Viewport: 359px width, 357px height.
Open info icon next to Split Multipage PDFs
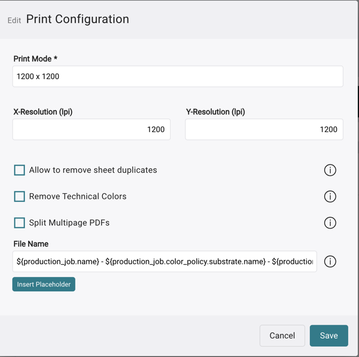click(330, 223)
